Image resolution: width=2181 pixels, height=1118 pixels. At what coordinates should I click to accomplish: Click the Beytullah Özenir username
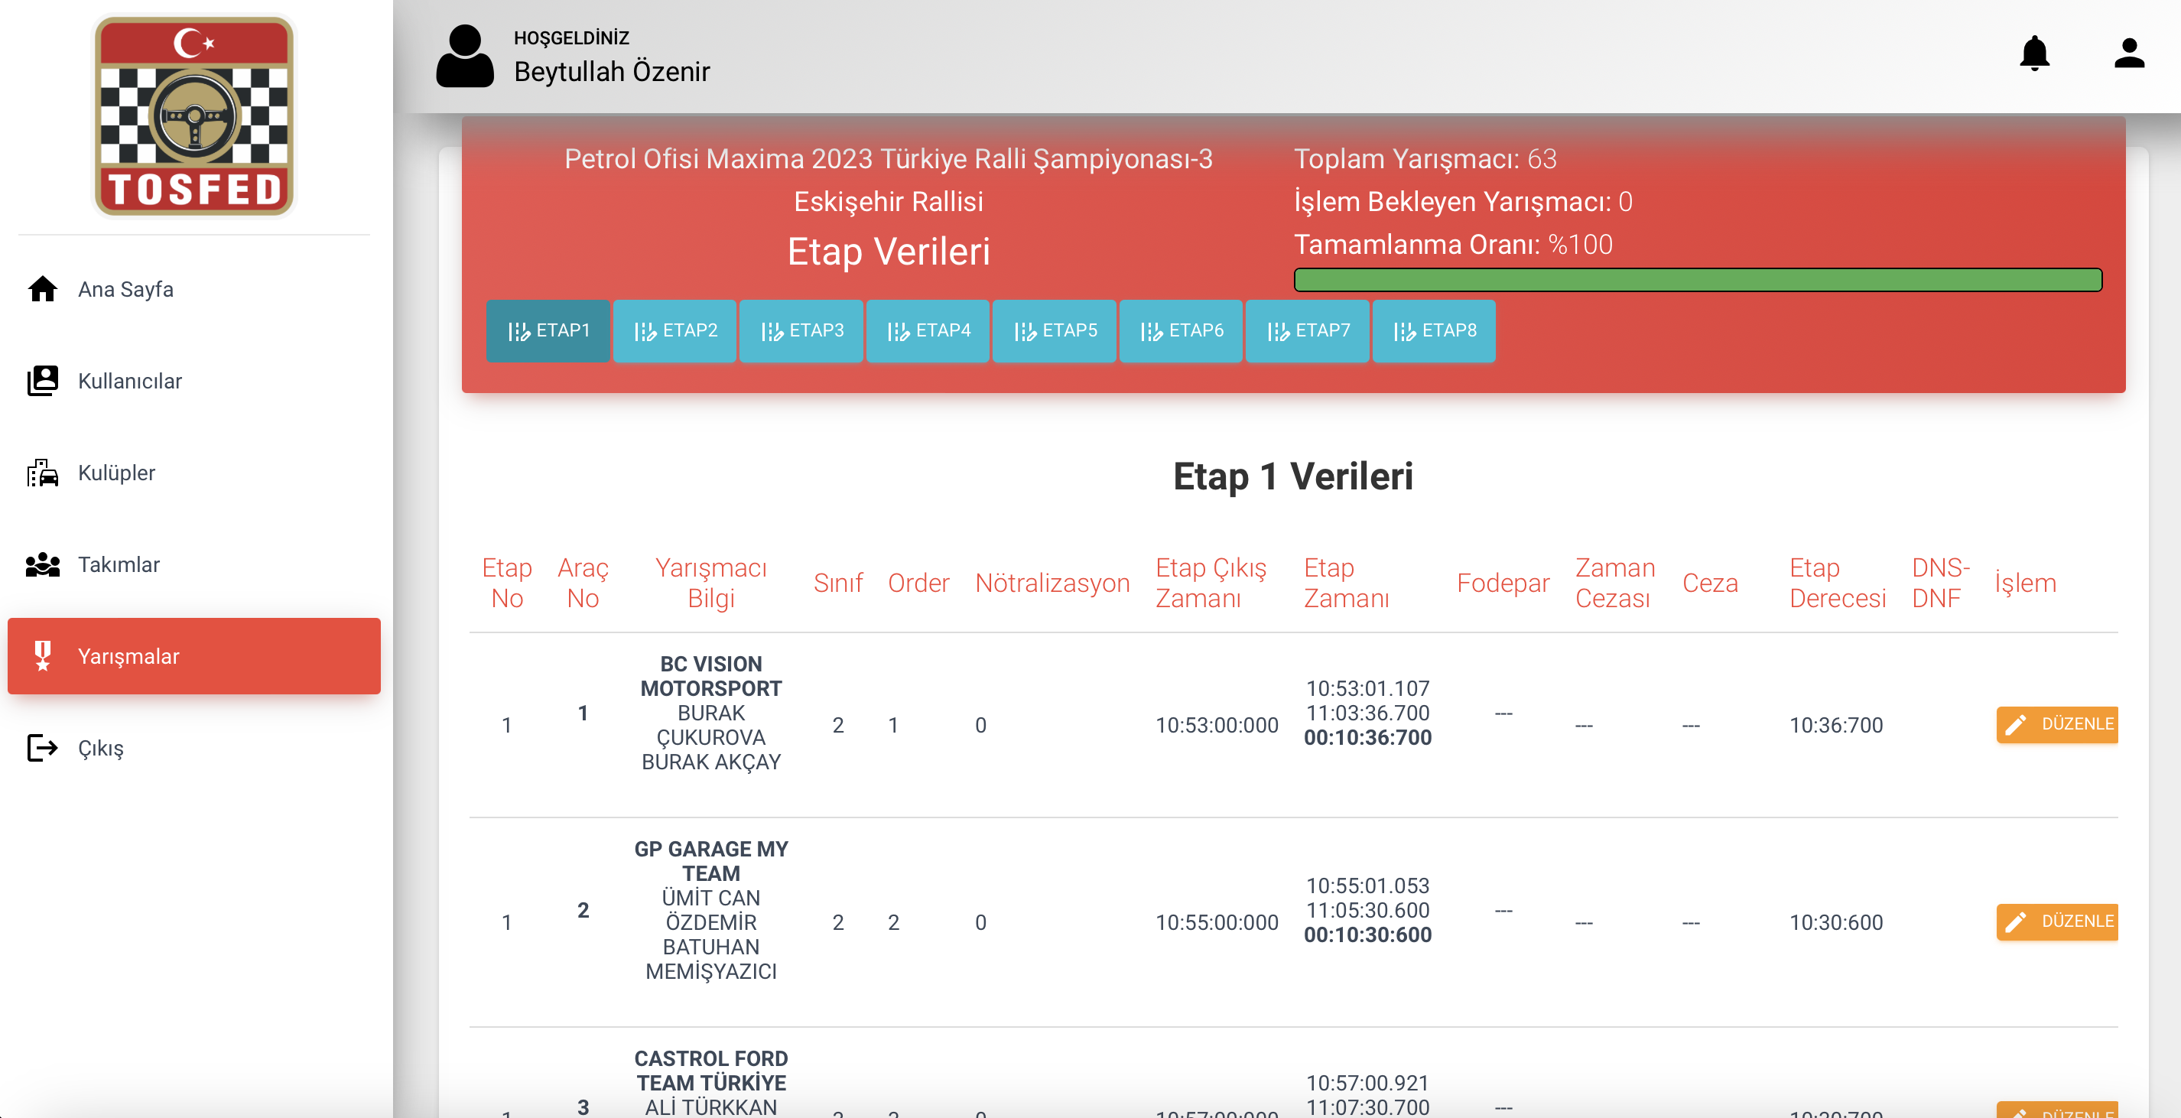[x=611, y=71]
